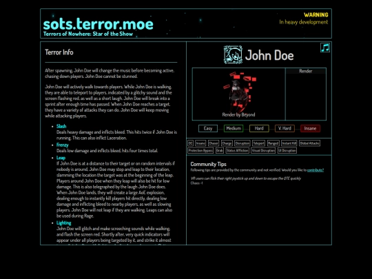The image size is (372, 279).
Task: Click the John Doe portrait icon
Action: tap(233, 55)
